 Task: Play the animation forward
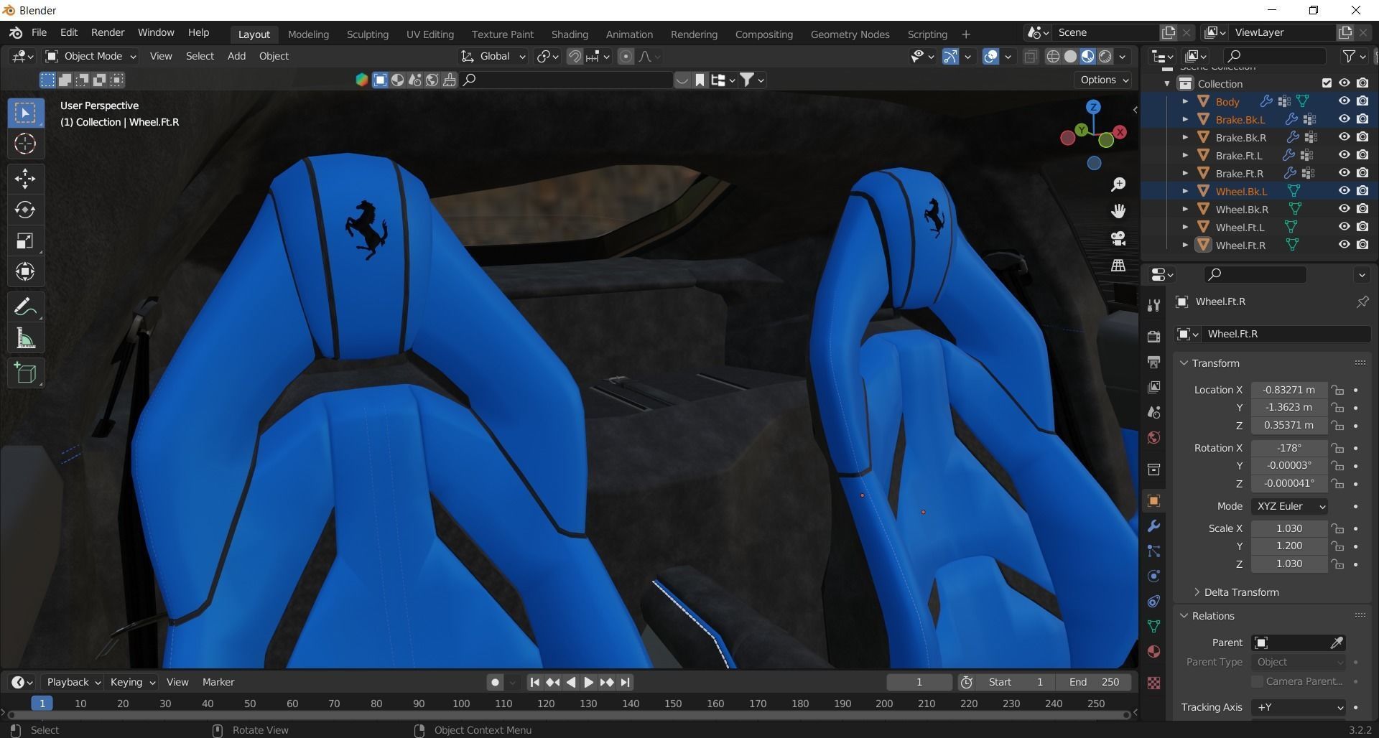pyautogui.click(x=588, y=682)
